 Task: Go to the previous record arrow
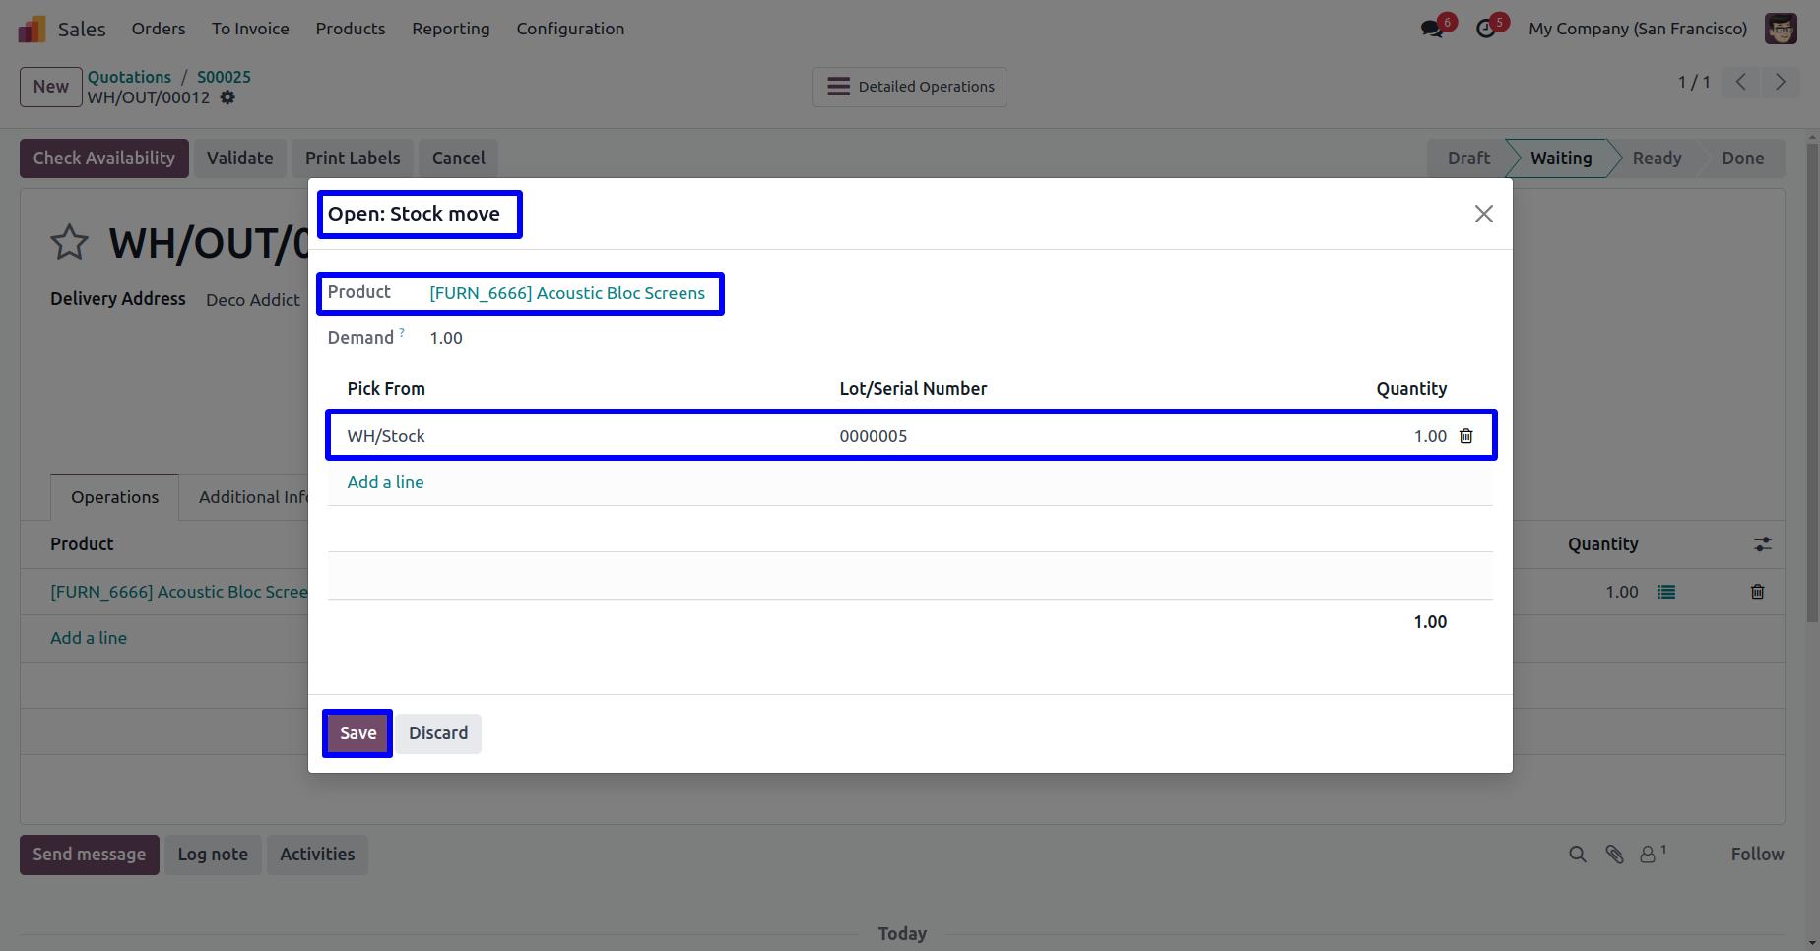pyautogui.click(x=1741, y=82)
